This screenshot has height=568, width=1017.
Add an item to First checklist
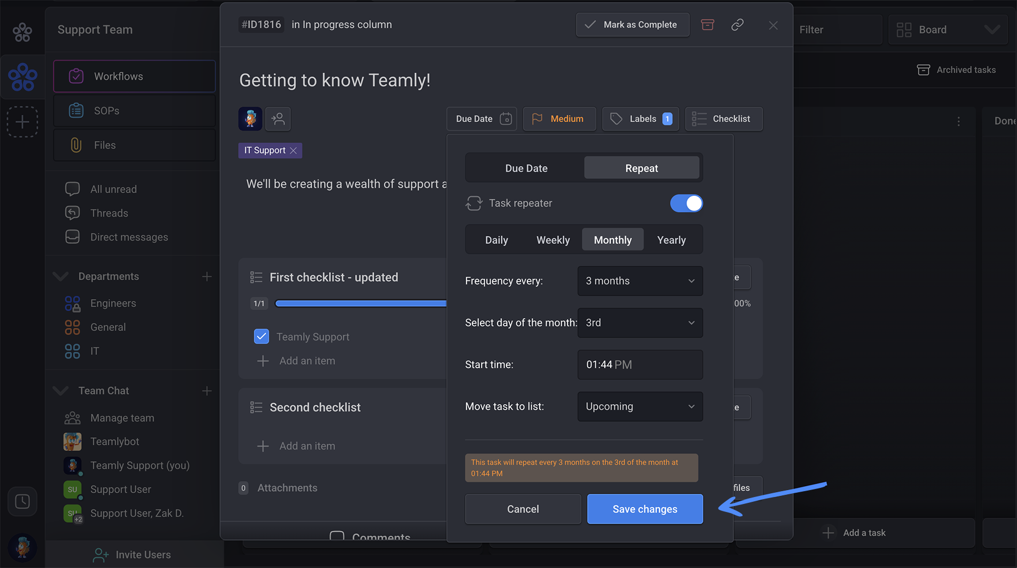(x=296, y=361)
